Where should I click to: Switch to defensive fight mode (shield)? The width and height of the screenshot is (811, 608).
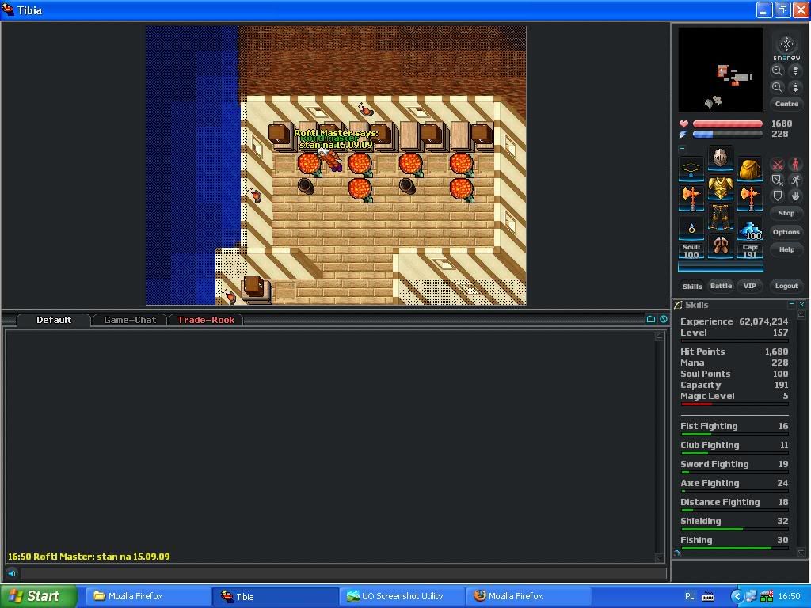778,196
